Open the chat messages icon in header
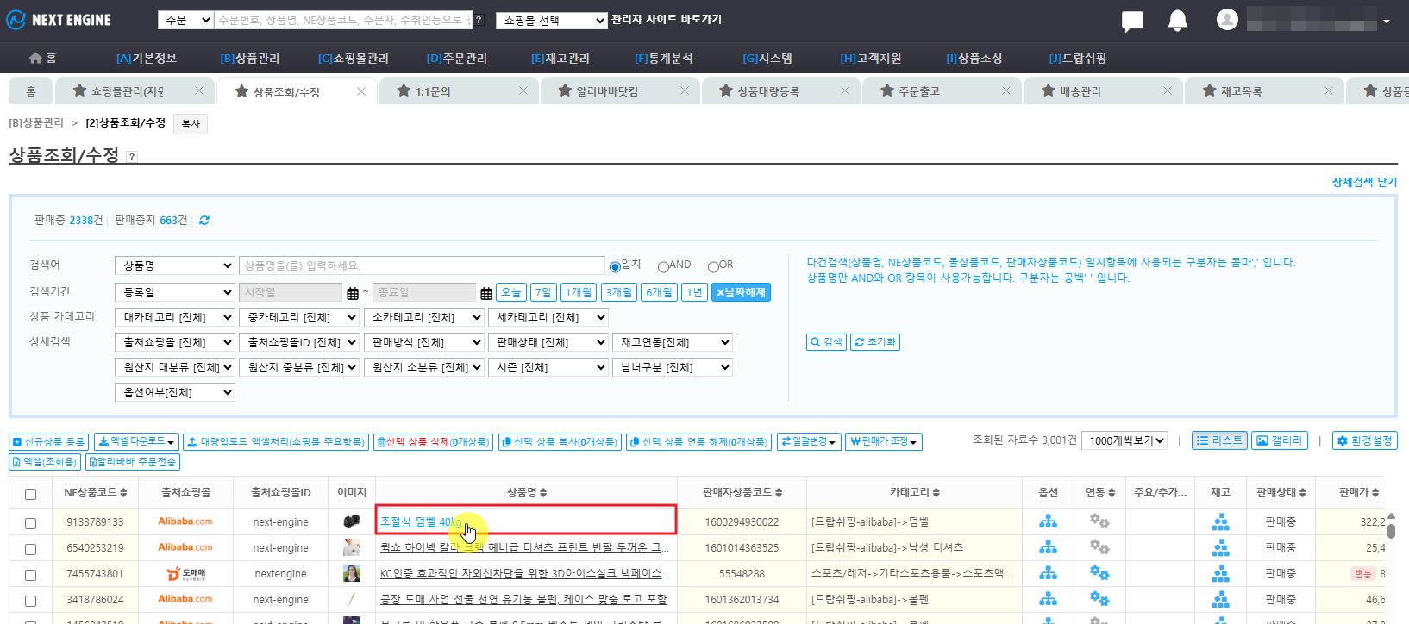This screenshot has width=1409, height=624. pyautogui.click(x=1131, y=21)
